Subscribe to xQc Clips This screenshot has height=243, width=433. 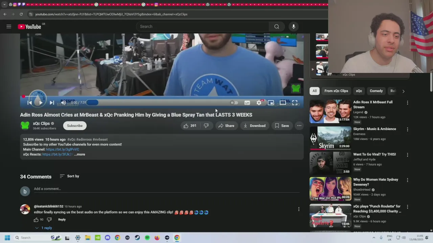75,126
